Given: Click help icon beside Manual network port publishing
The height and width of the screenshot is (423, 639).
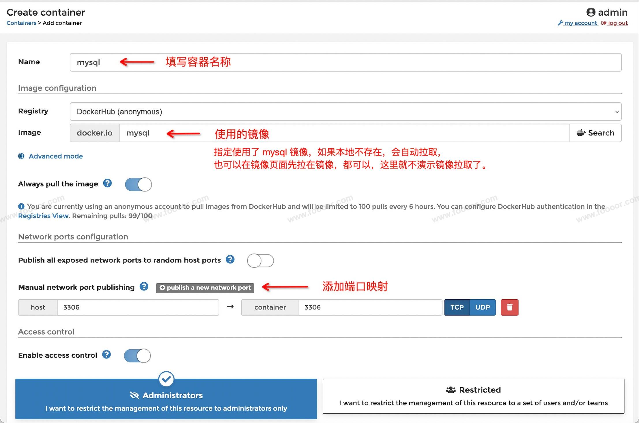Looking at the screenshot, I should 144,287.
